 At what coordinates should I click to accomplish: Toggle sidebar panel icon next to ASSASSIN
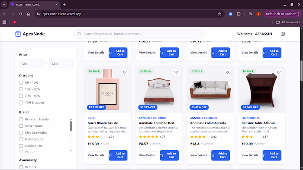click(x=283, y=34)
